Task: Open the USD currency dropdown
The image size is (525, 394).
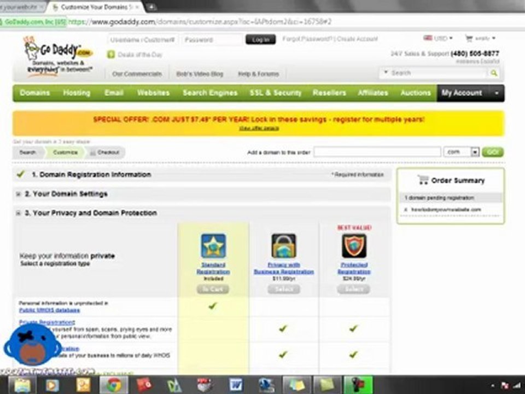Action: [443, 38]
